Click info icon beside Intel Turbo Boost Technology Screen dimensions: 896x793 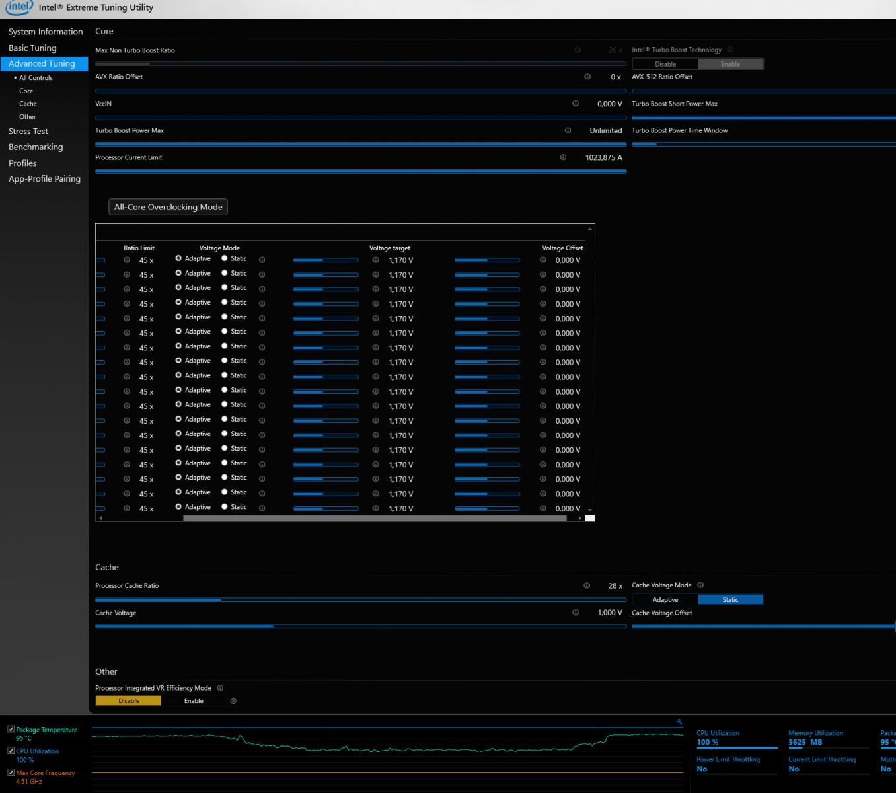click(730, 50)
